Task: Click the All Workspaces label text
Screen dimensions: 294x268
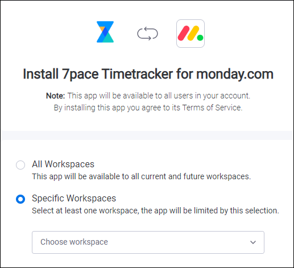Action: click(63, 164)
